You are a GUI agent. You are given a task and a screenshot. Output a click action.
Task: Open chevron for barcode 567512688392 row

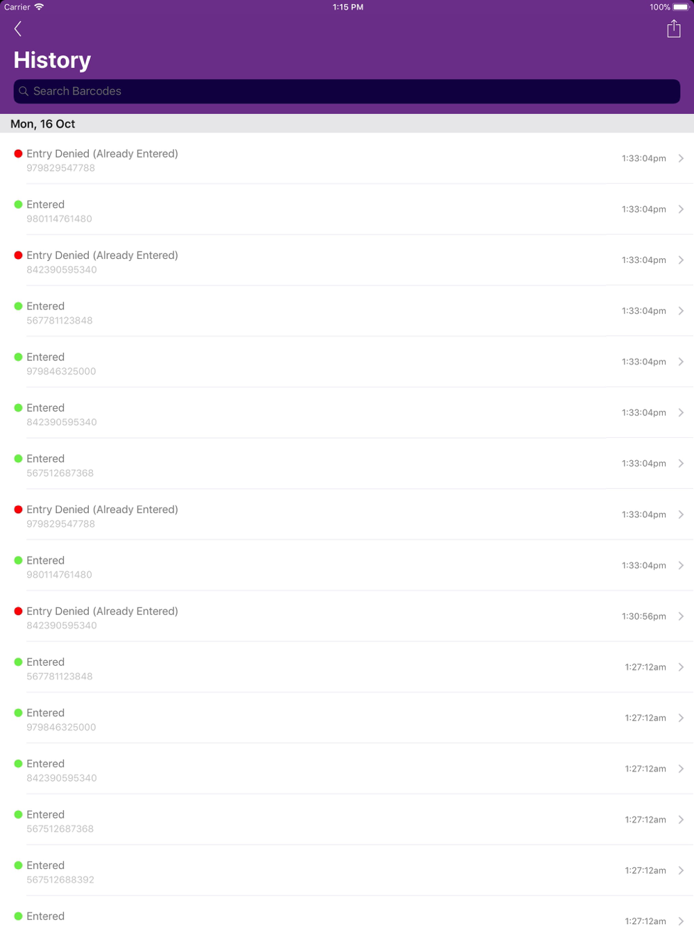coord(681,870)
